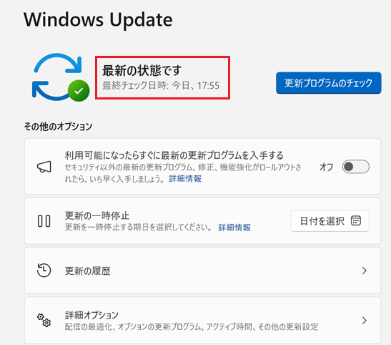Screen dimensions: 391x345
Task: Click the Windows Update page title
Action: coord(98,20)
